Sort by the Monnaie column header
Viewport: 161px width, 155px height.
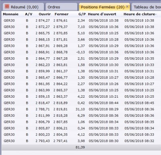point(11,14)
